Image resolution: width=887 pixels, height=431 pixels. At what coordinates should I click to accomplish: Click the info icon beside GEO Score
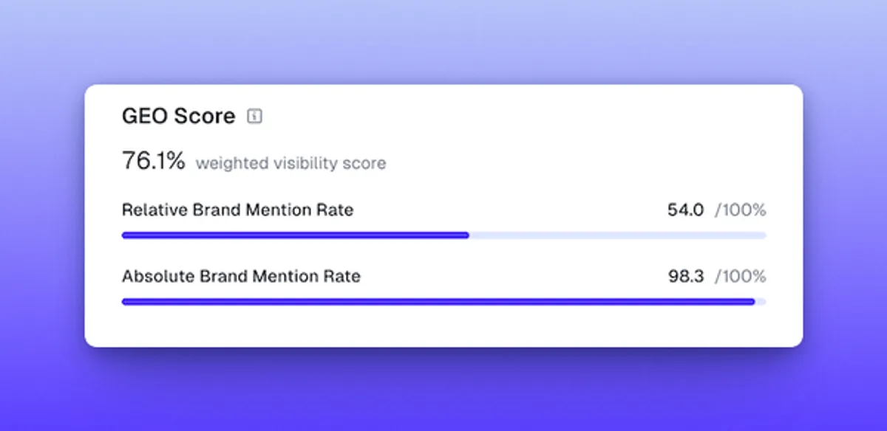click(x=254, y=116)
